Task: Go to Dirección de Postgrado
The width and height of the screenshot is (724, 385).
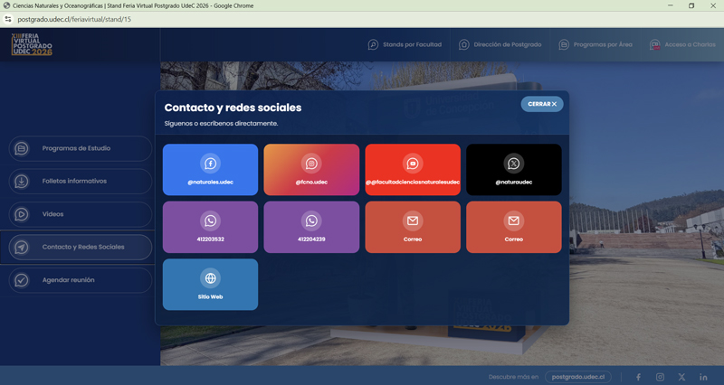Action: tap(500, 44)
